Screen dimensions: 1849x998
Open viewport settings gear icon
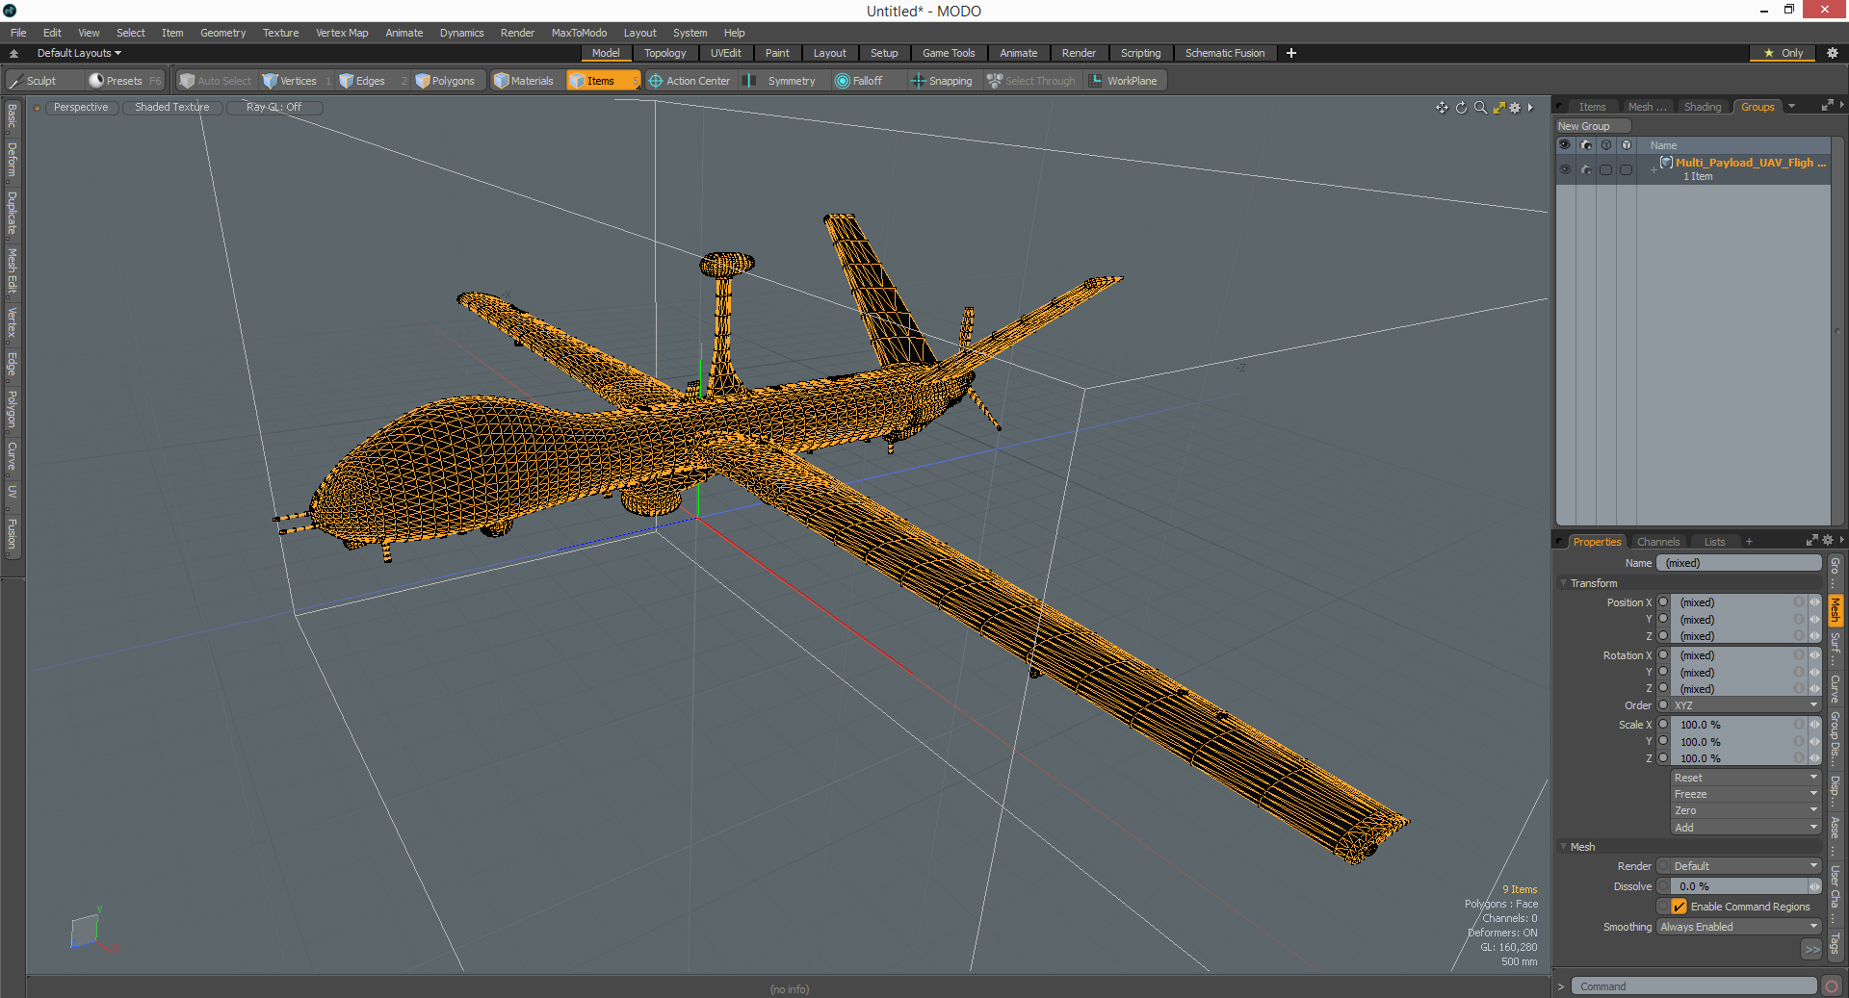[x=1515, y=108]
